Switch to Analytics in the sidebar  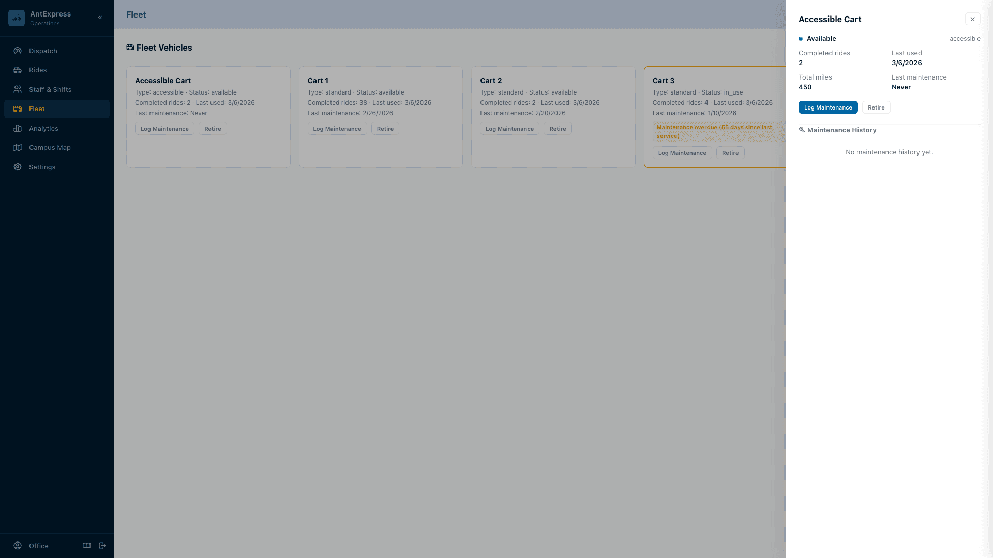(43, 128)
